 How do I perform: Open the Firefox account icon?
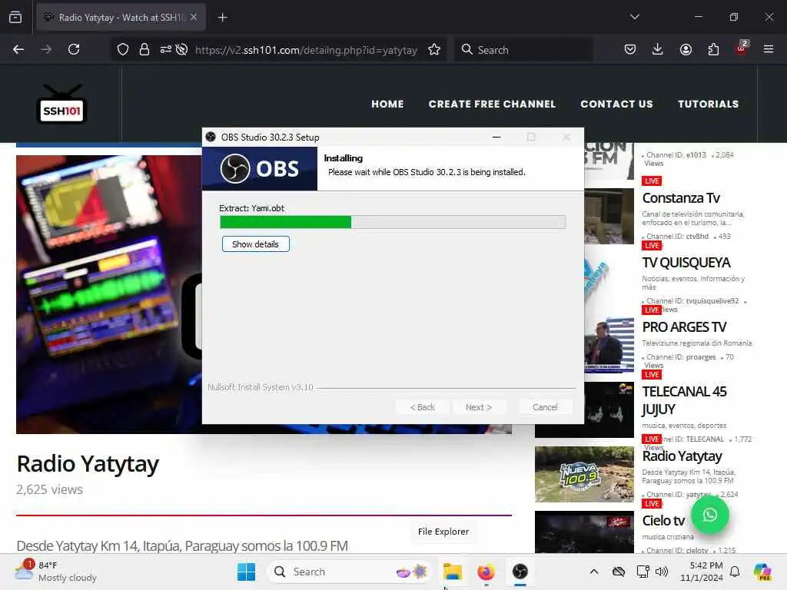click(686, 49)
